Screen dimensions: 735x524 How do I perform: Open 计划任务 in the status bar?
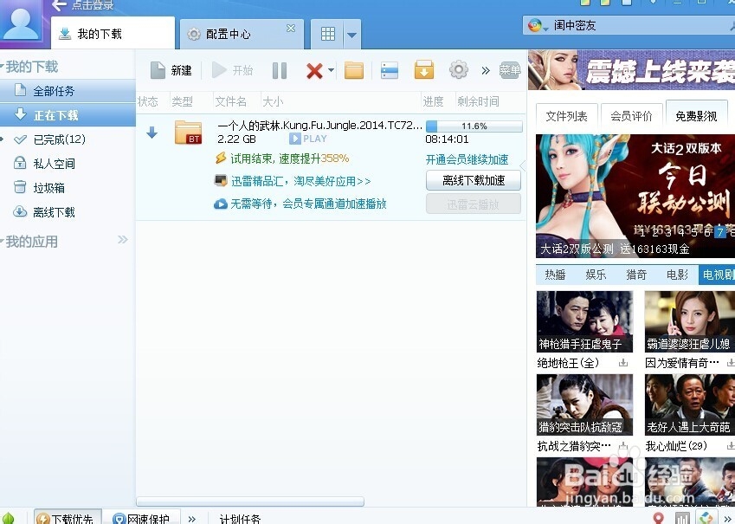coord(240,519)
